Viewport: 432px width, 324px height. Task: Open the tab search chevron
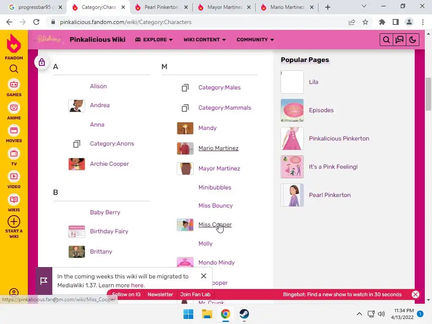364,6
